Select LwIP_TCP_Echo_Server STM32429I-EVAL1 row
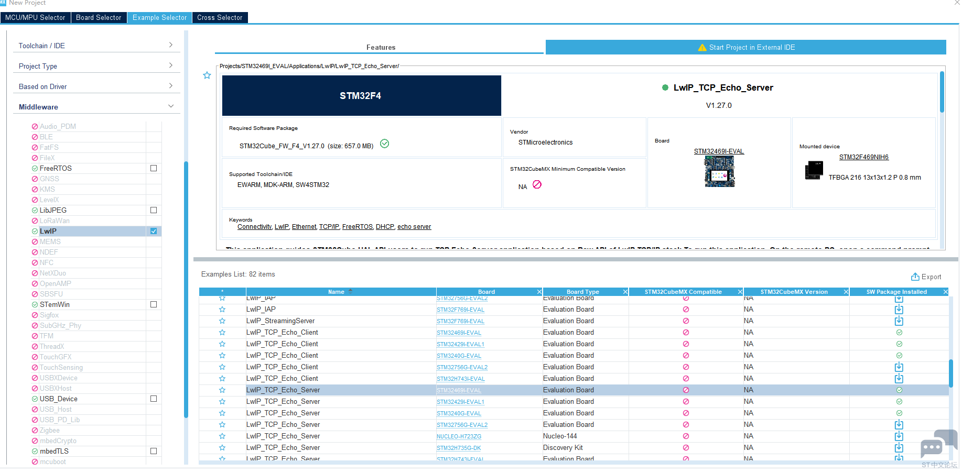 click(x=574, y=402)
